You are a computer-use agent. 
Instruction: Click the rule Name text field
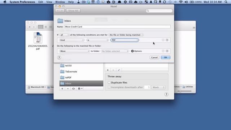coord(117,27)
